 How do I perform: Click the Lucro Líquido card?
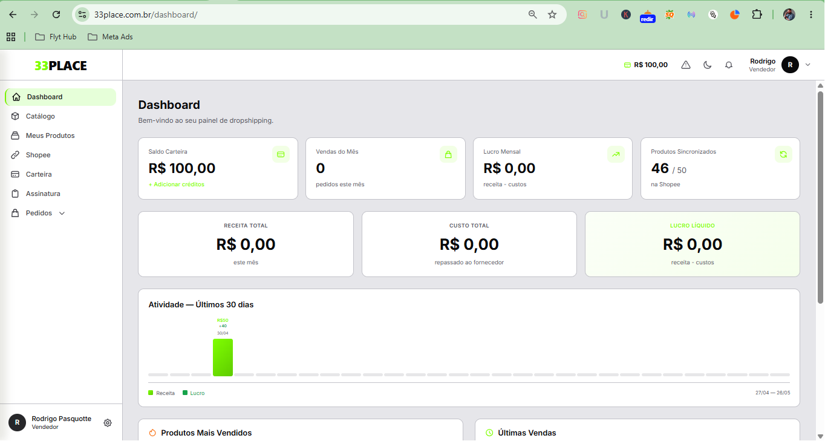(x=693, y=244)
